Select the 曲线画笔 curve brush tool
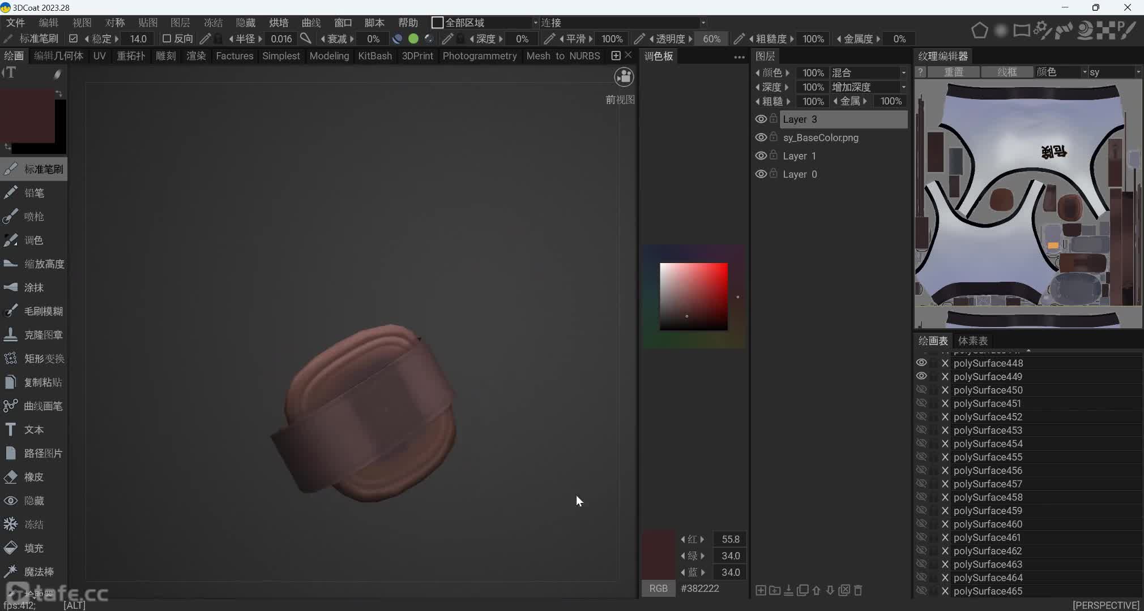This screenshot has height=611, width=1144. [x=33, y=406]
